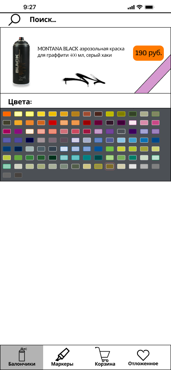The height and width of the screenshot is (370, 171).
Task: Choose the blackish dark green swatch in sixth row
Action: 53,157
